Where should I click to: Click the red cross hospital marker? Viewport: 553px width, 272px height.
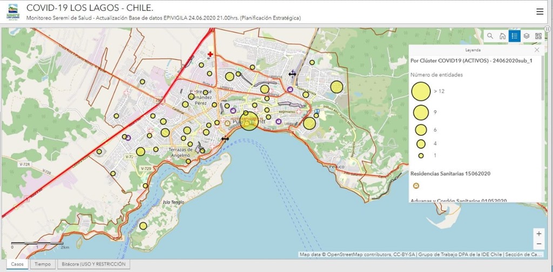pyautogui.click(x=210, y=54)
